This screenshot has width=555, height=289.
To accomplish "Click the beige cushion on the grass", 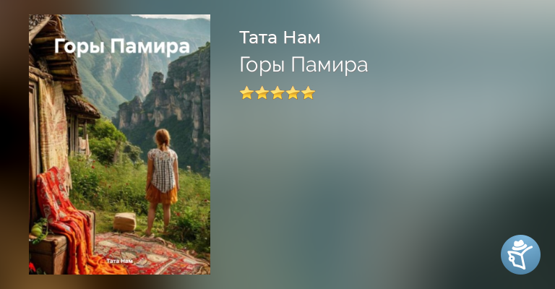I will point(124,222).
